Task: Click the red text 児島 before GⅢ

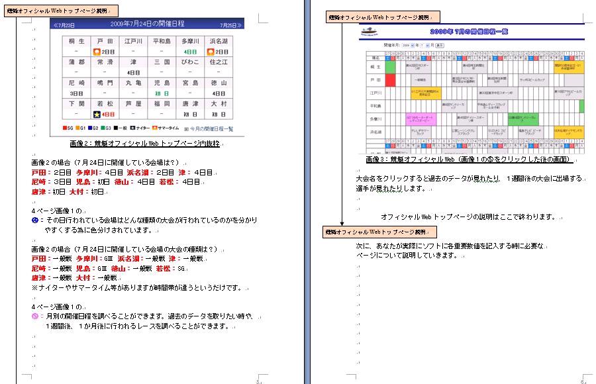Action: [83, 268]
